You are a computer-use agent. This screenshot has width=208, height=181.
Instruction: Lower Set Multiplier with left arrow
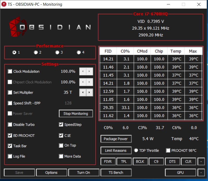click(83, 92)
